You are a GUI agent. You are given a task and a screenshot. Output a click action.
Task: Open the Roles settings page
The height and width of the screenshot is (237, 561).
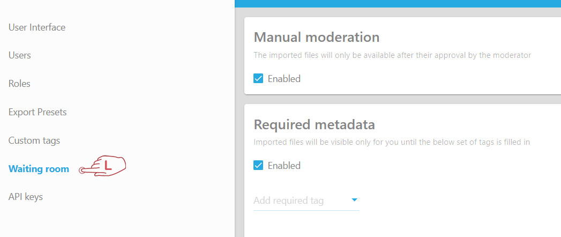pyautogui.click(x=19, y=84)
